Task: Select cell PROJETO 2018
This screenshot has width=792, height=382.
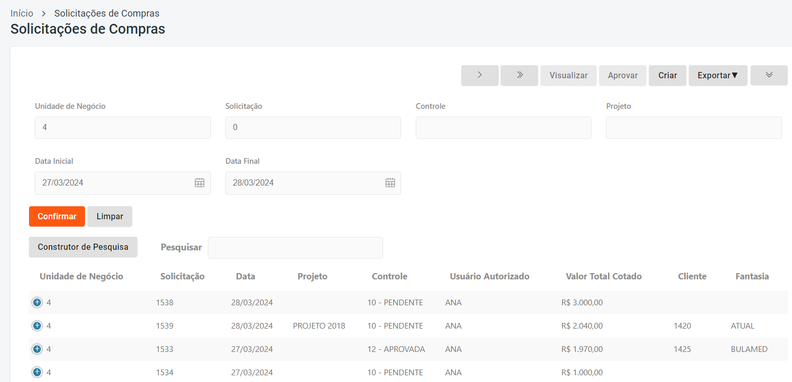Action: [x=319, y=326]
